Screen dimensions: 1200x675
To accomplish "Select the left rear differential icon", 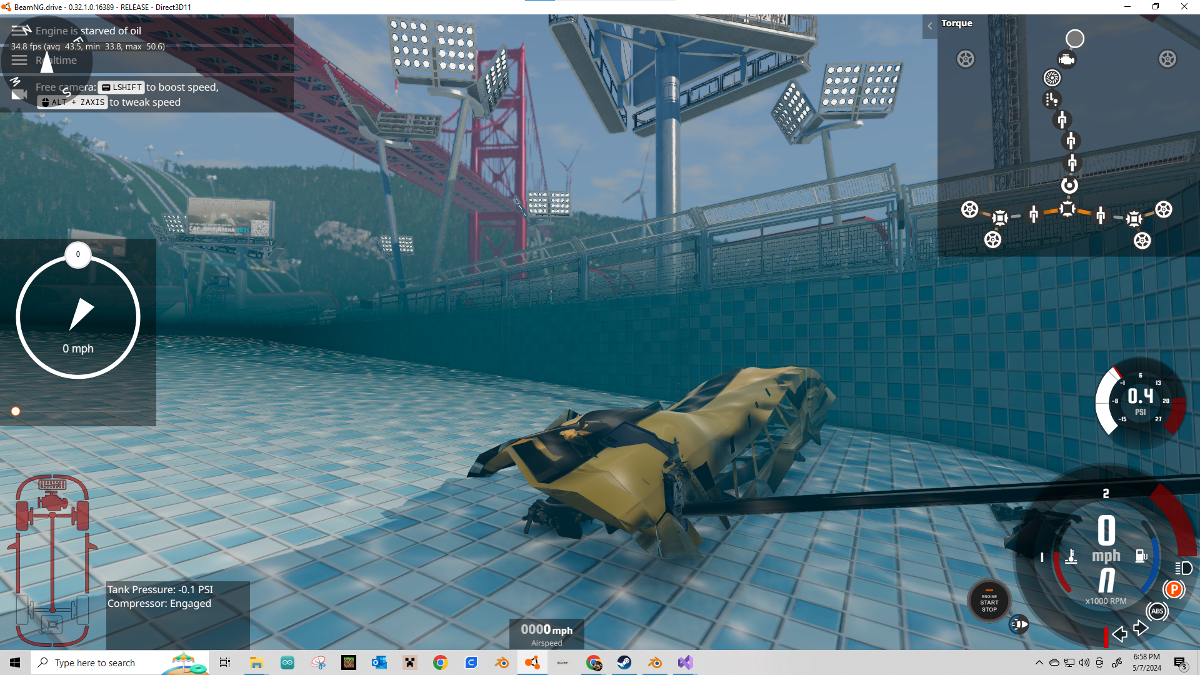I will [1000, 217].
